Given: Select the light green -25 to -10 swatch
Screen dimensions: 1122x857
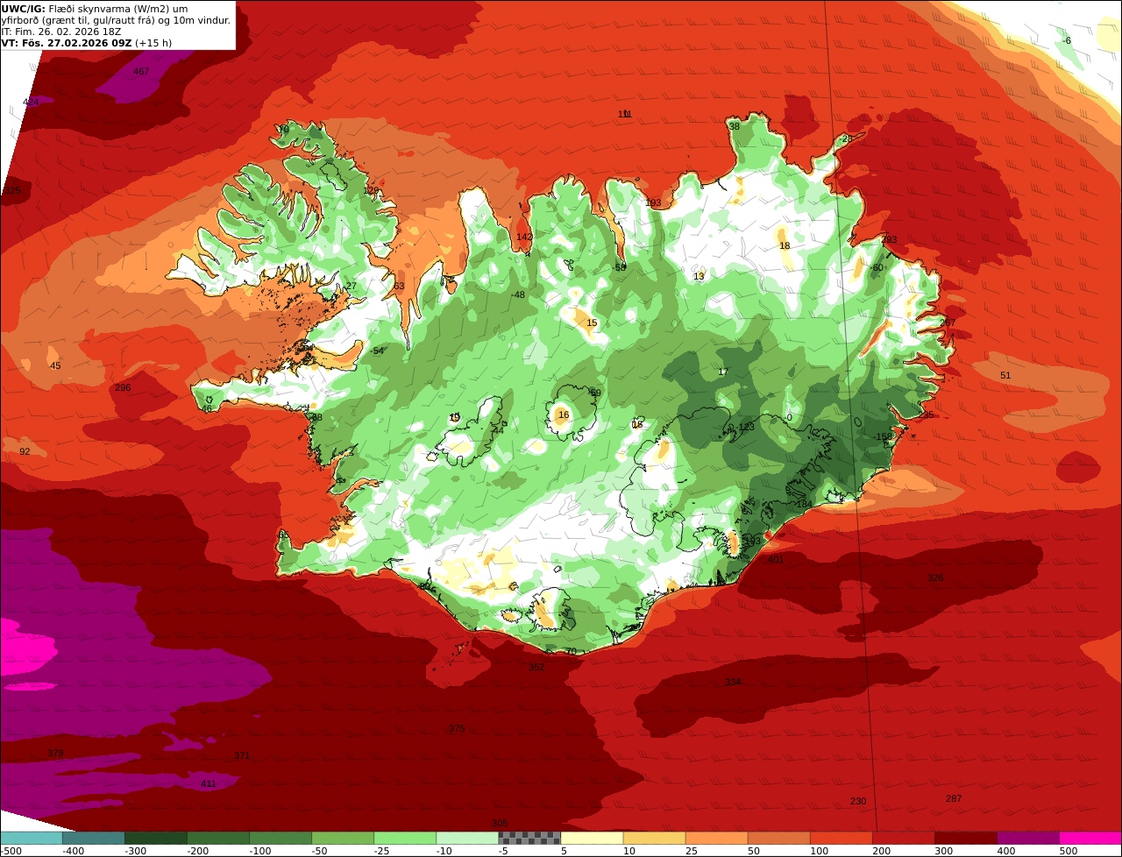Looking at the screenshot, I should (x=405, y=837).
